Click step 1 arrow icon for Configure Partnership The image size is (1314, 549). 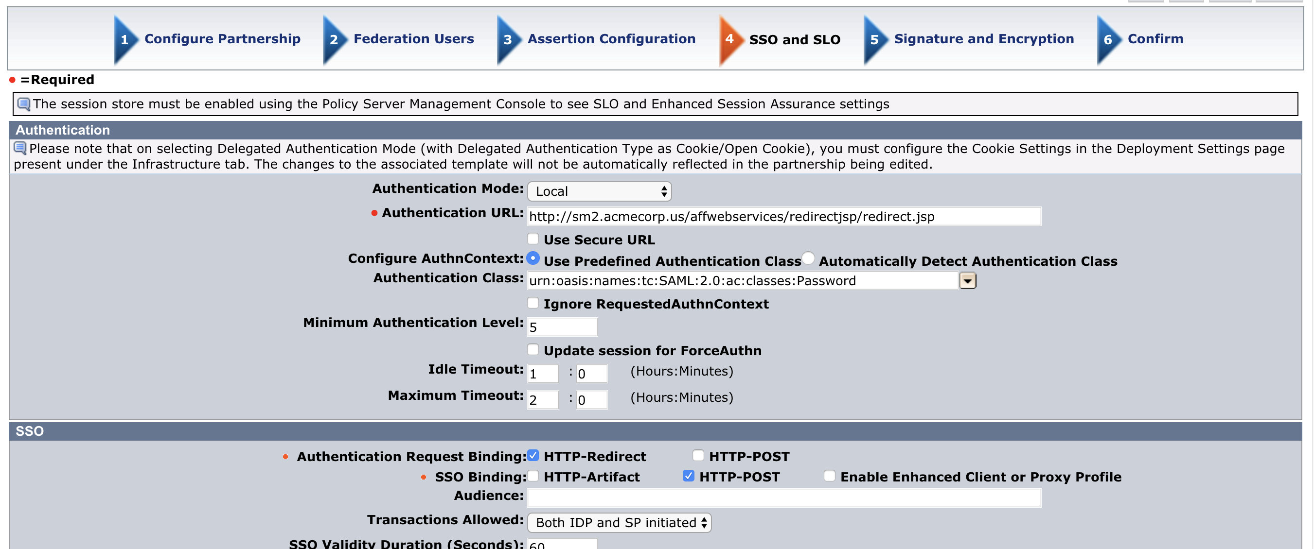[x=125, y=40]
